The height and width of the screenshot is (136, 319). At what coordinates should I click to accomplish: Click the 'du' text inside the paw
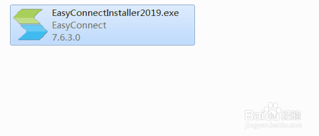pos(271,116)
